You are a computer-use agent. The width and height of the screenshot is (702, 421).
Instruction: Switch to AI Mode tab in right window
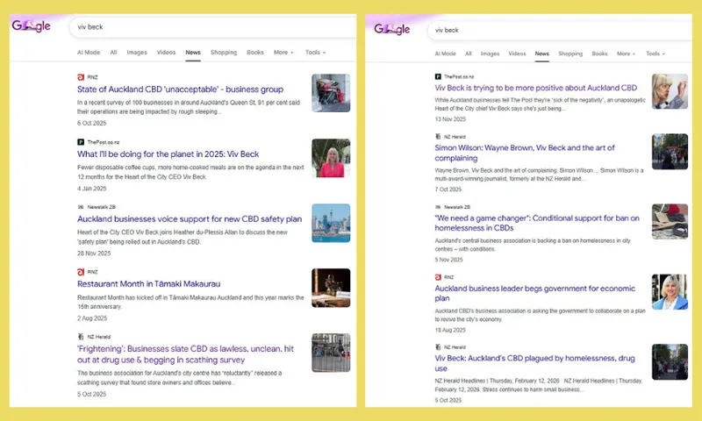(x=446, y=54)
